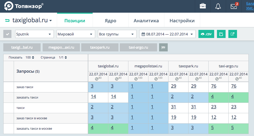
Task: Click percent icon under first megapolistaxi.ru date
Action: click(136, 79)
